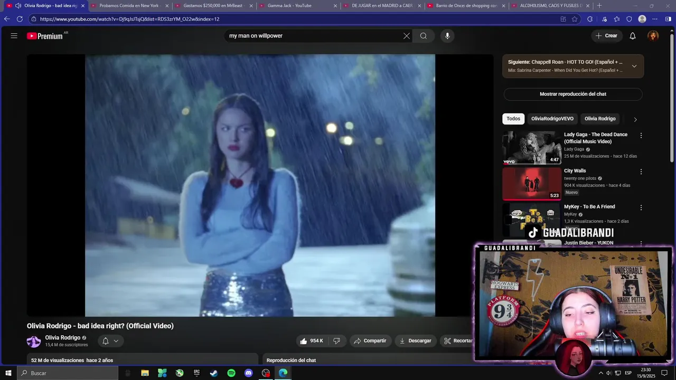This screenshot has width=676, height=380.
Task: Dislike the video with thumbs down
Action: (337, 341)
